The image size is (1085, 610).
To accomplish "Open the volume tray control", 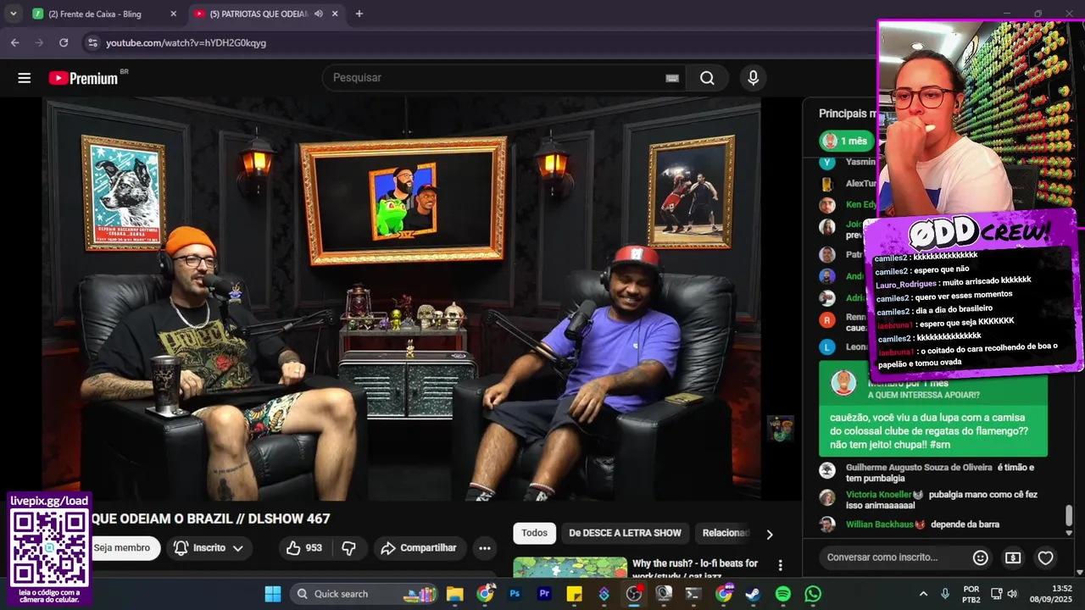I will click(1014, 594).
